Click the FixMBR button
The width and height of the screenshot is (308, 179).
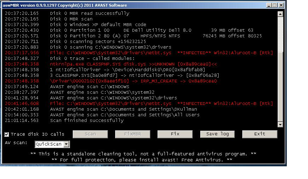[132, 134]
